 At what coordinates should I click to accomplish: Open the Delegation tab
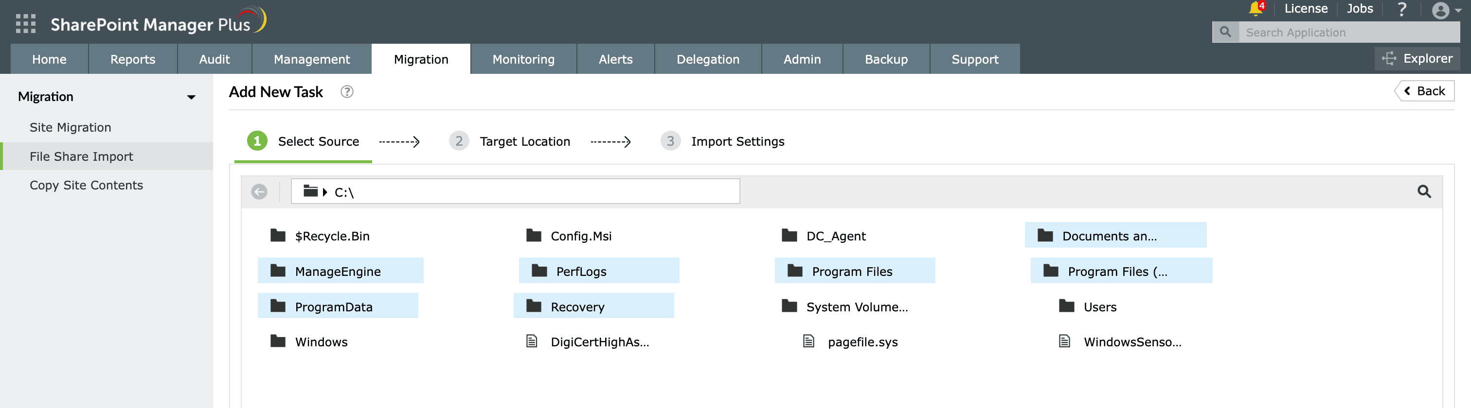pyautogui.click(x=707, y=59)
